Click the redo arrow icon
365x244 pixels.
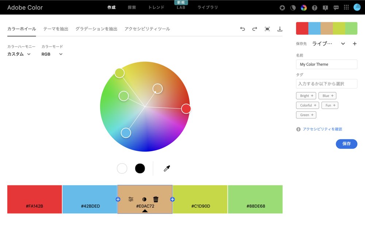pyautogui.click(x=255, y=29)
